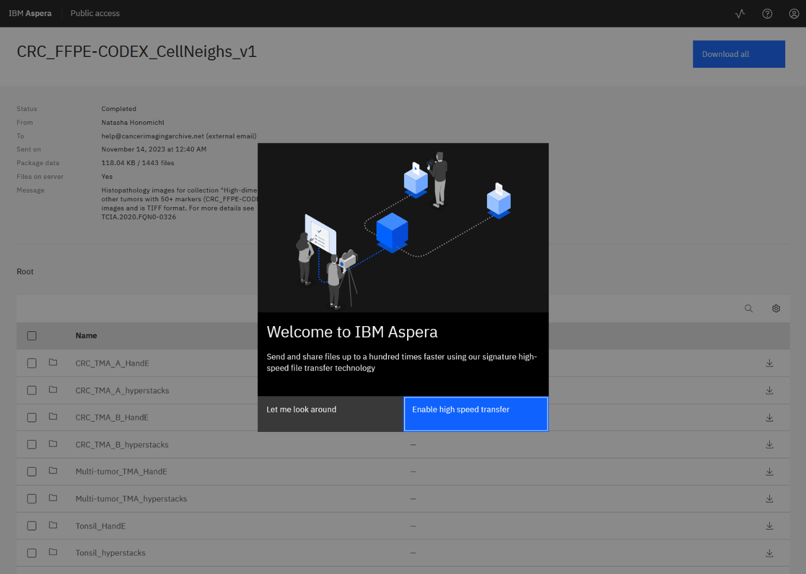Click folder icon of CRC_TMA_B_HandE
806x574 pixels.
(53, 416)
